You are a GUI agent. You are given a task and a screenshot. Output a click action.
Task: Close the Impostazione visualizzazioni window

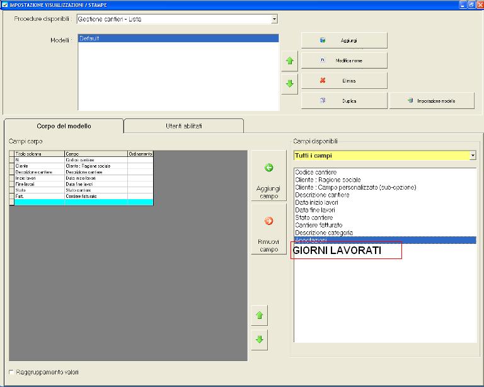tap(480, 4)
